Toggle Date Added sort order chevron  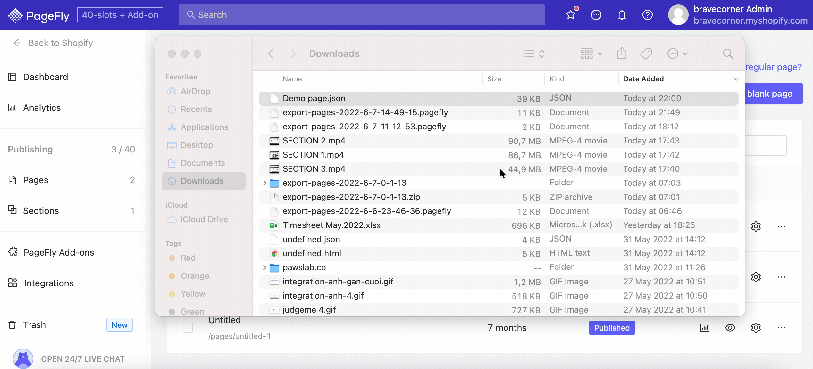[x=736, y=79]
